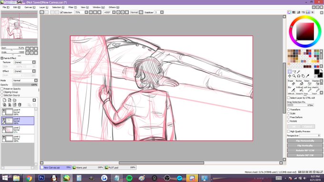Open the Texture dropdown
Screen dimensions: 324x182
pyautogui.click(x=34, y=62)
